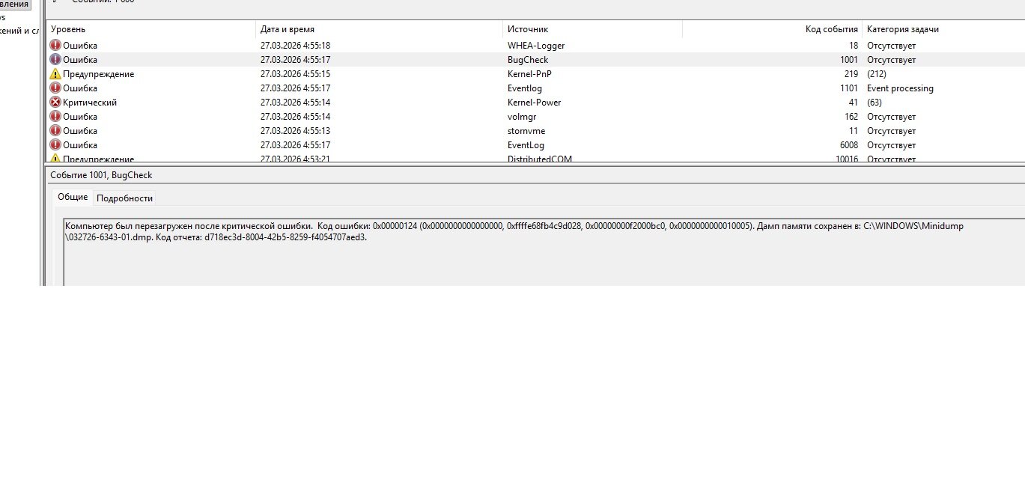Click the Источник column header
This screenshot has width=1025, height=485.
click(591, 29)
